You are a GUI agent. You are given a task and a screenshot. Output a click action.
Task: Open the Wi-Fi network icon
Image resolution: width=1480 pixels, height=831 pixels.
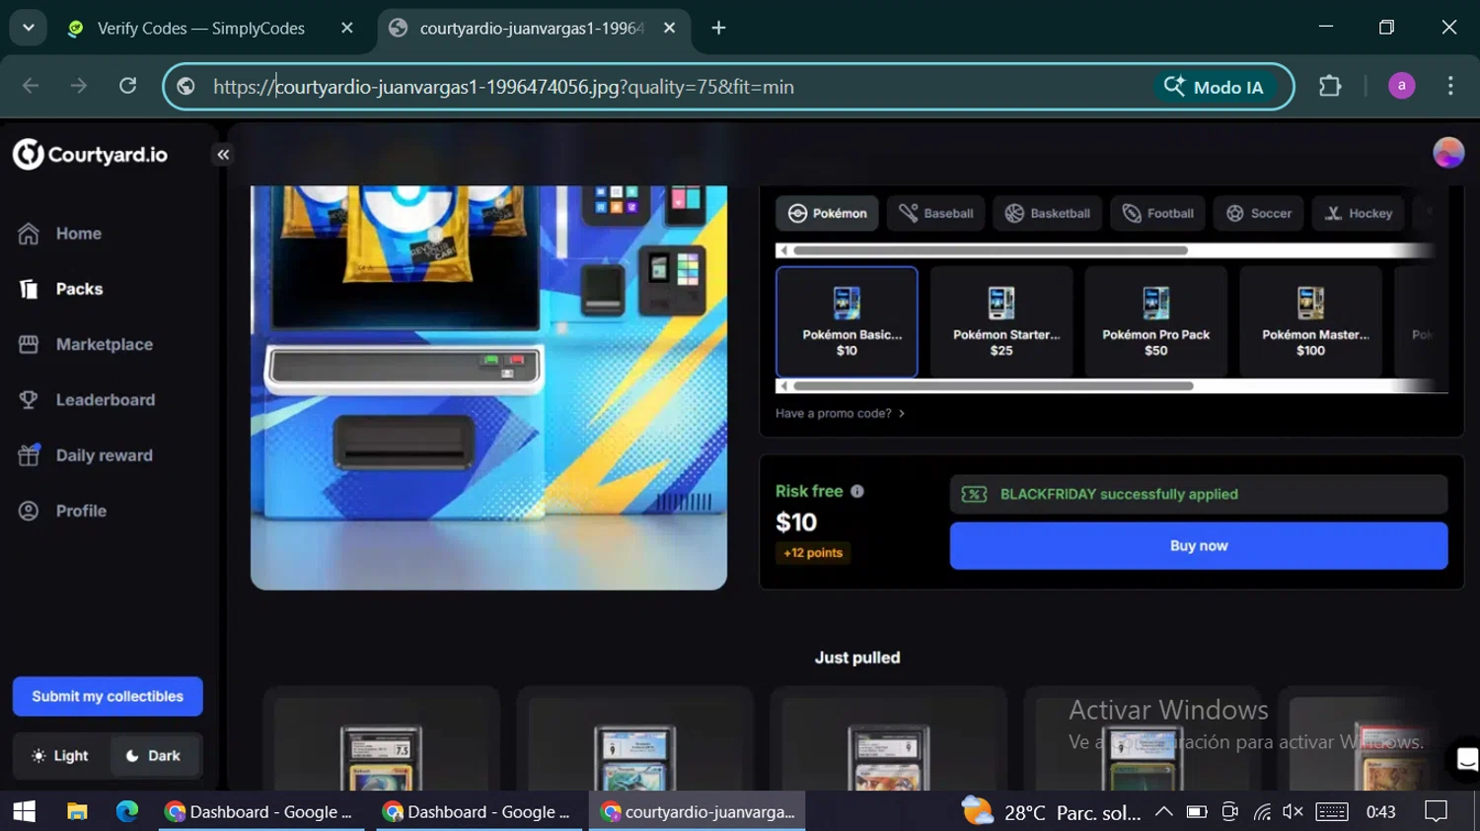tap(1262, 811)
